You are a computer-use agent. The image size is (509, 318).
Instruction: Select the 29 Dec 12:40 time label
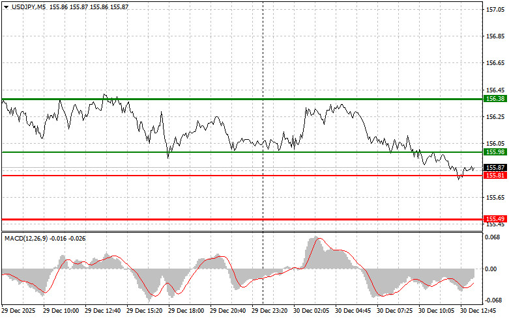tap(102, 311)
